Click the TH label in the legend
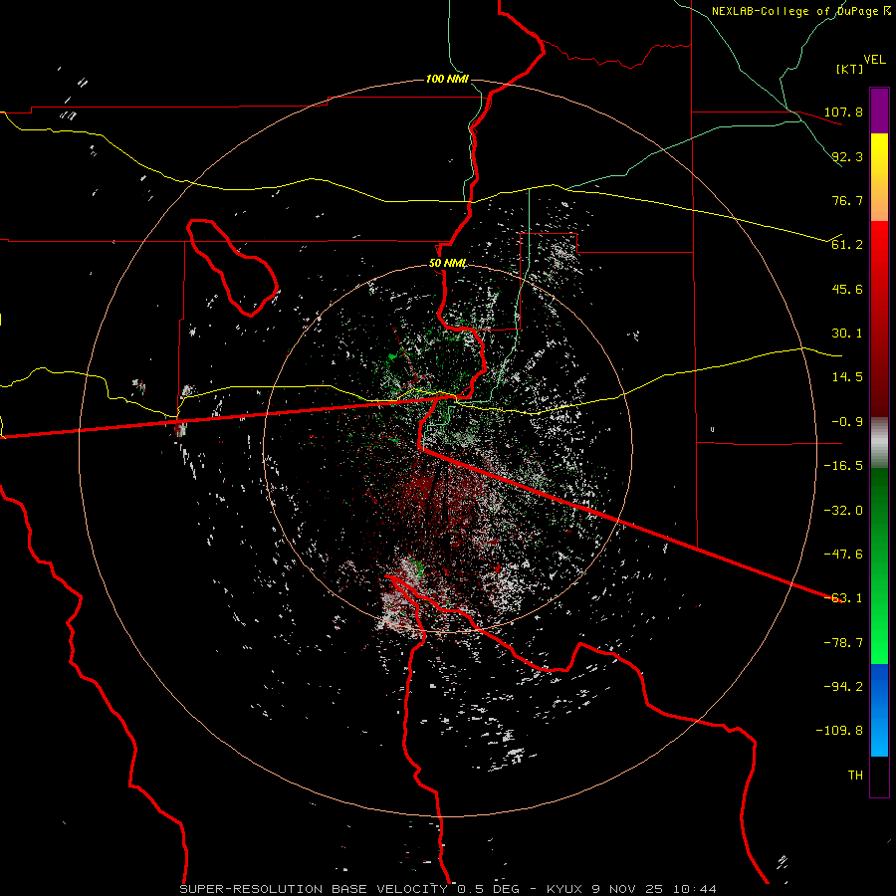 (855, 776)
